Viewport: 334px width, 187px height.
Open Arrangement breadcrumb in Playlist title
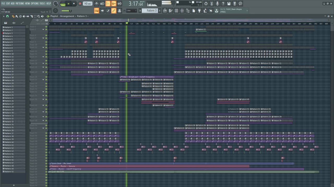(67, 16)
